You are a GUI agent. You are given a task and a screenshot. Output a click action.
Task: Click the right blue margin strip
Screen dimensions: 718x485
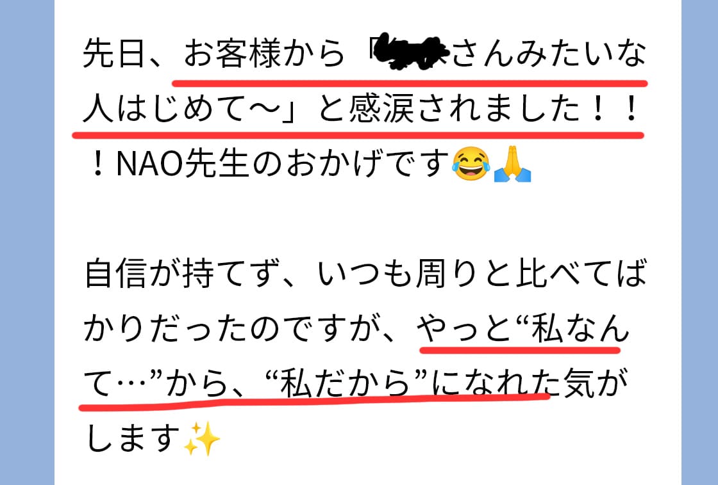[699, 242]
